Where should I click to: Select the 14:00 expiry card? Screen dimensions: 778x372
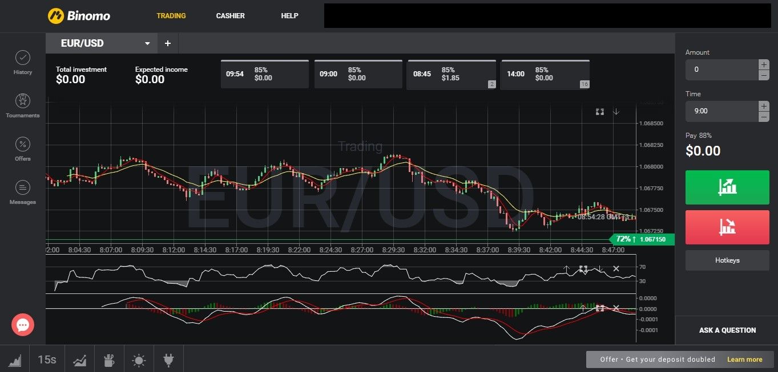click(545, 75)
